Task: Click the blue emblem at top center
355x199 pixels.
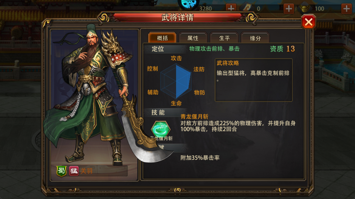Action: pos(188,4)
